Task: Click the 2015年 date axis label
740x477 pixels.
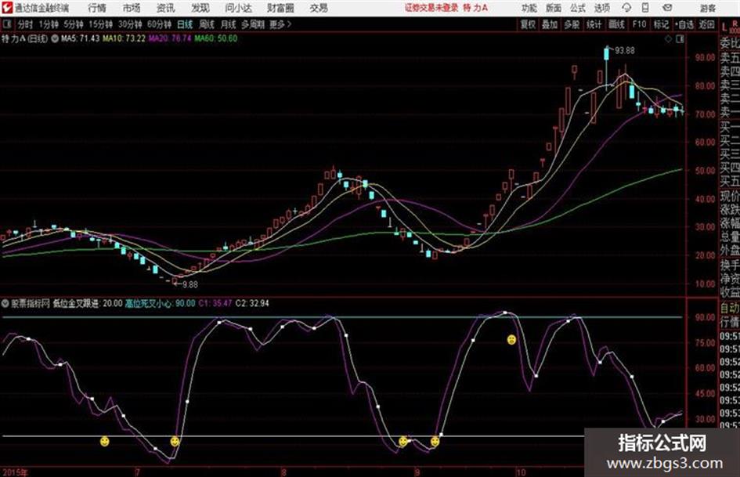Action: (15, 472)
